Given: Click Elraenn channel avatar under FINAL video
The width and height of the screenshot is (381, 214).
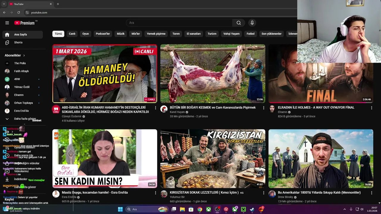Looking at the screenshot, I should pyautogui.click(x=272, y=109).
